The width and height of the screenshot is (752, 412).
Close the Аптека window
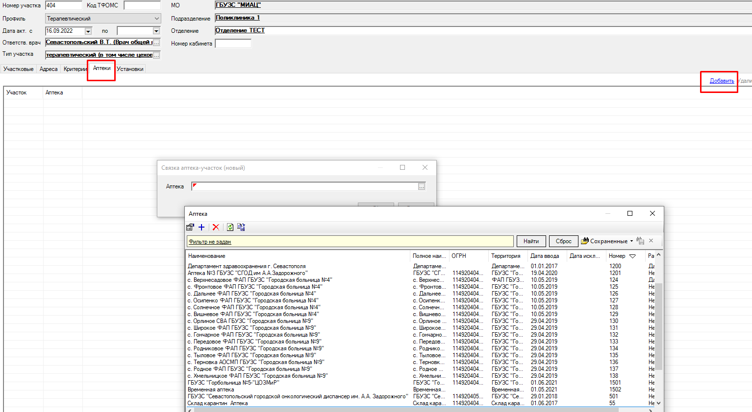(x=652, y=213)
